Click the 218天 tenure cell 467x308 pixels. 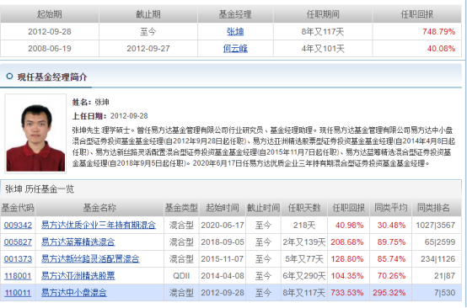304,225
